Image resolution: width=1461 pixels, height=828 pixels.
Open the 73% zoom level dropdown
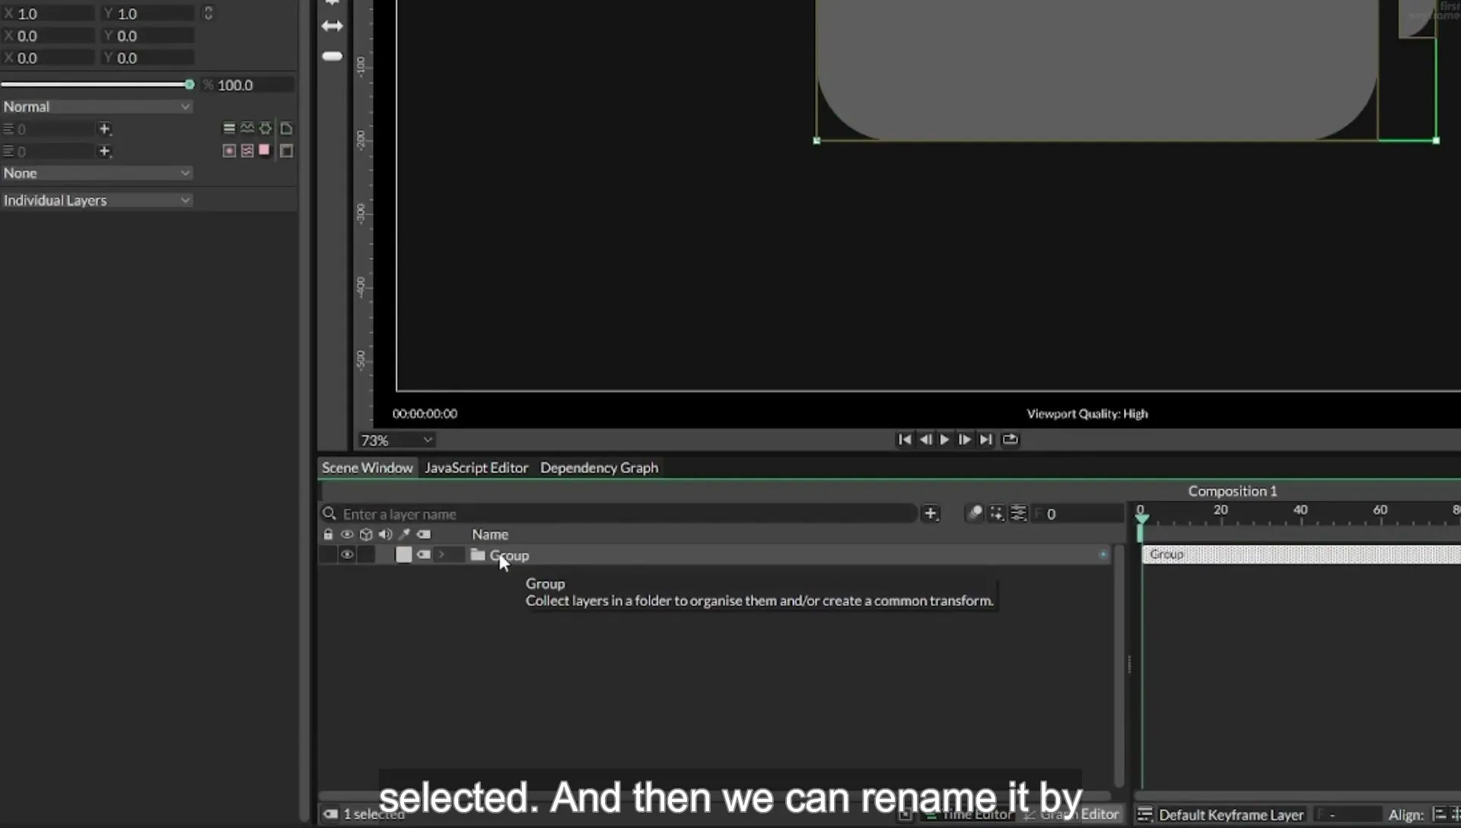[x=396, y=441]
